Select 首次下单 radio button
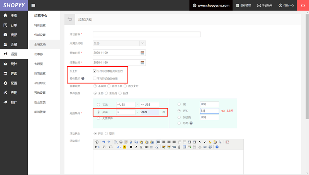 pyautogui.click(x=112, y=86)
